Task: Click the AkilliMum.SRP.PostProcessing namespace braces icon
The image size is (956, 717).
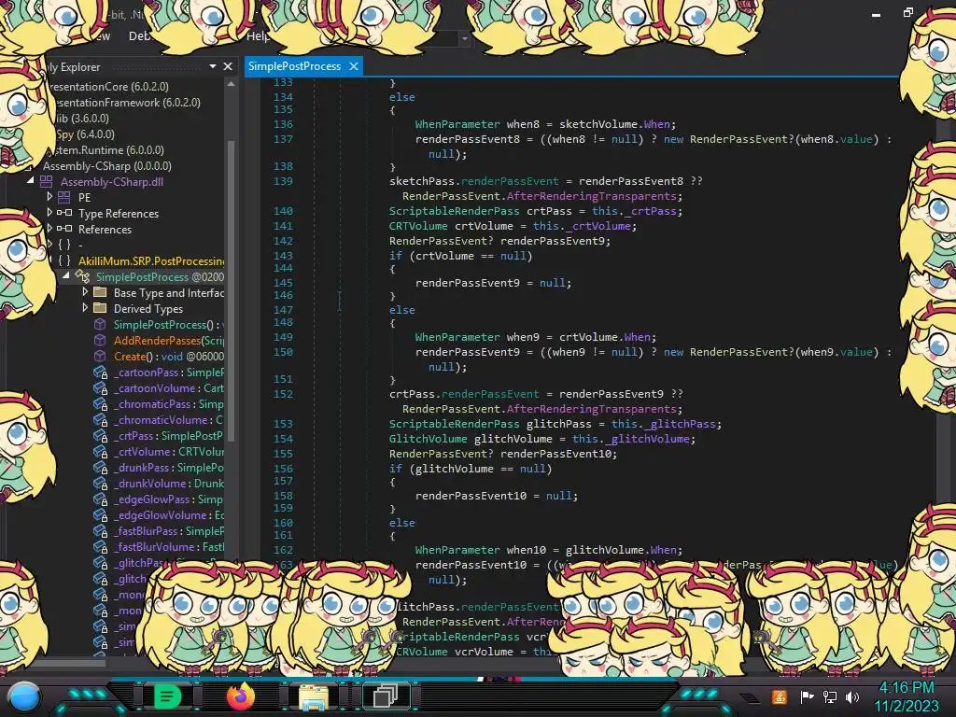Action: pyautogui.click(x=64, y=261)
